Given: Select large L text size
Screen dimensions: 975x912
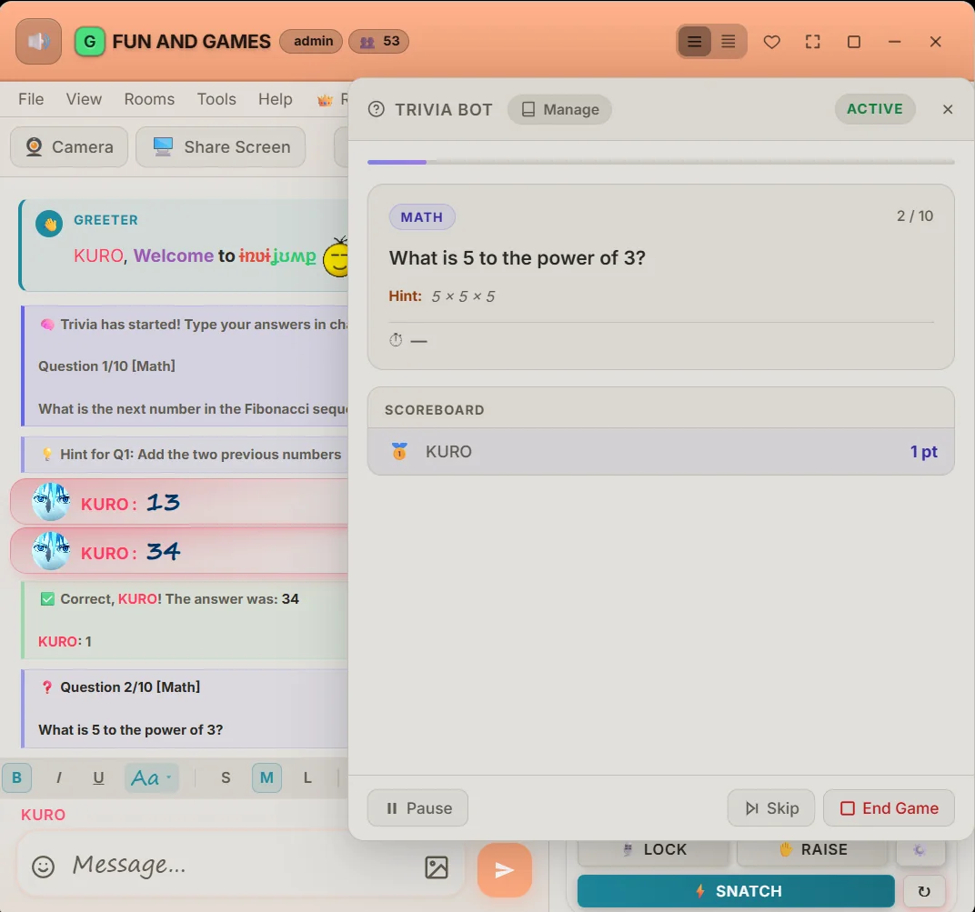Looking at the screenshot, I should point(307,777).
